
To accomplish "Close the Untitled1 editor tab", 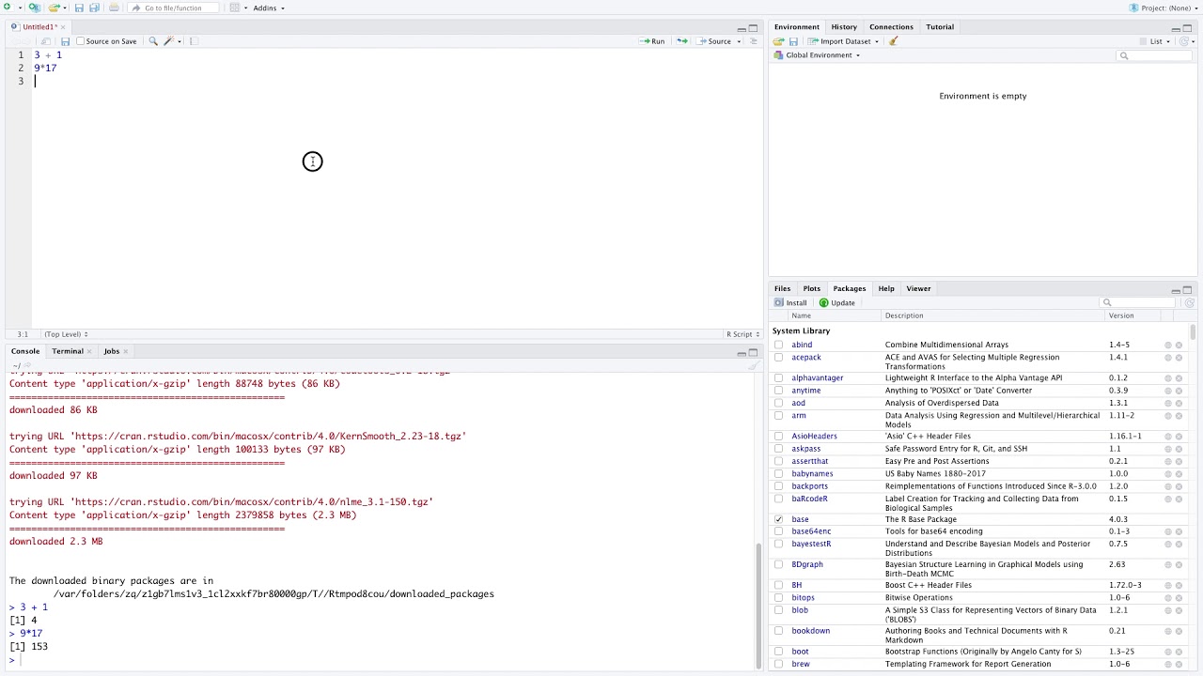I will click(63, 27).
